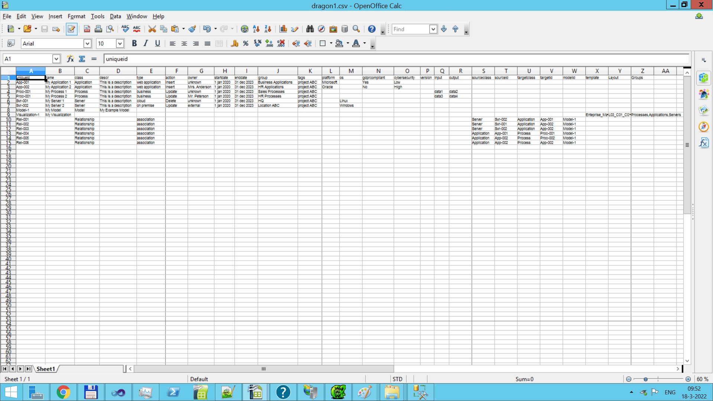
Task: Click the Sum icon in formula bar
Action: pos(82,59)
